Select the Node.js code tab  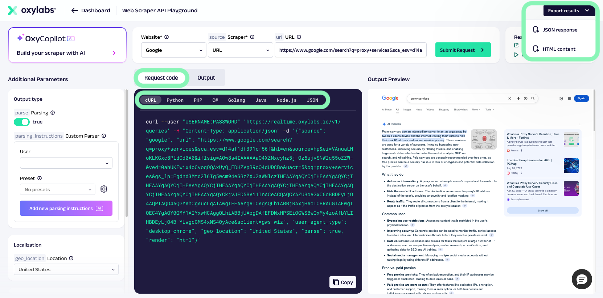287,100
